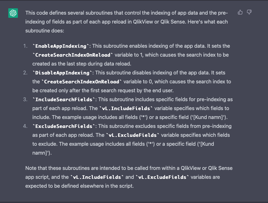Click the IncludeSearchFields code term

pos(64,100)
